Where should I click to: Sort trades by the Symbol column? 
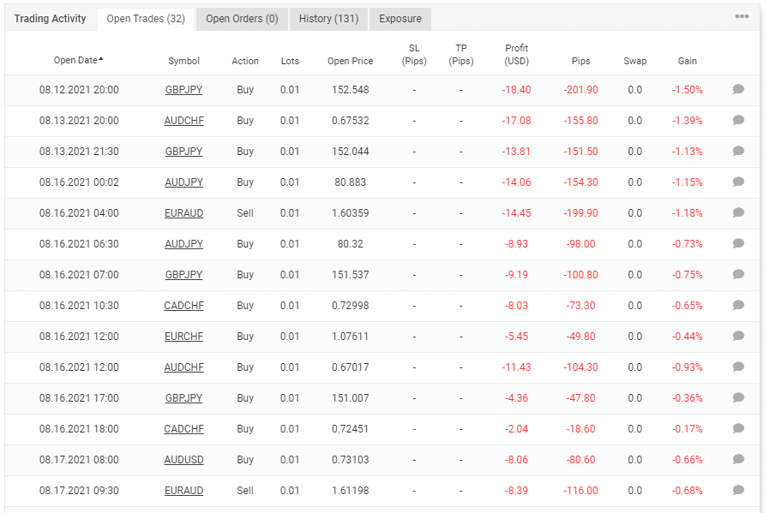(183, 60)
